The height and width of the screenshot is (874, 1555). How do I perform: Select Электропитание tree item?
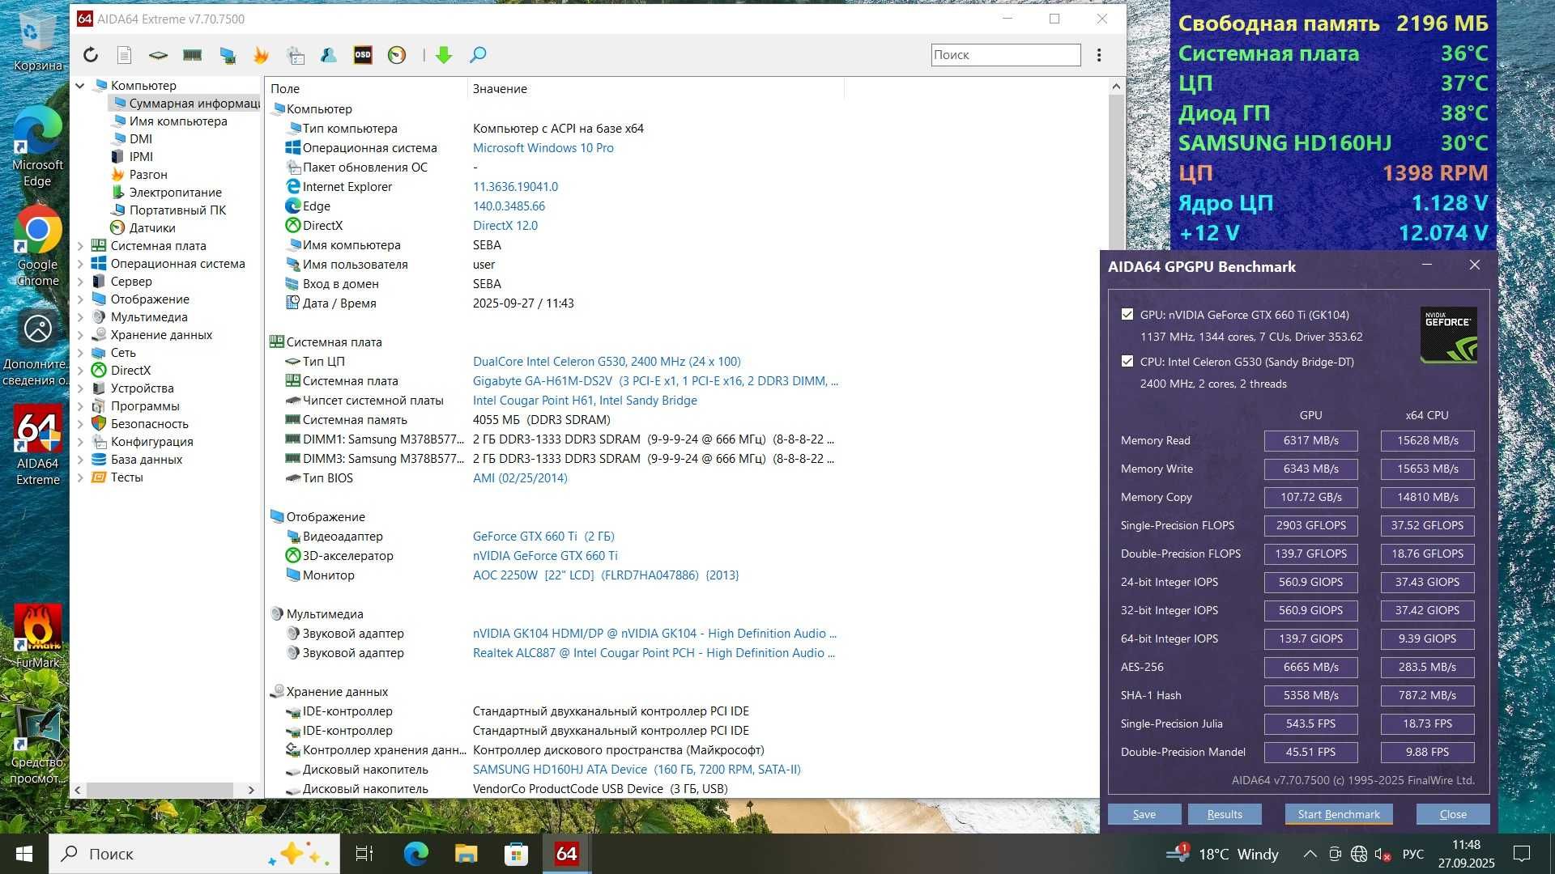coord(176,192)
